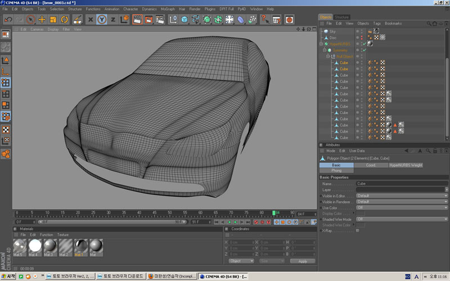
Task: Open Visible in Renderer dropdown
Action: click(402, 202)
